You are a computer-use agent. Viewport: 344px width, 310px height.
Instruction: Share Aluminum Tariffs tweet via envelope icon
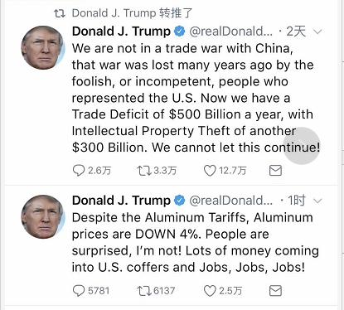pos(275,291)
